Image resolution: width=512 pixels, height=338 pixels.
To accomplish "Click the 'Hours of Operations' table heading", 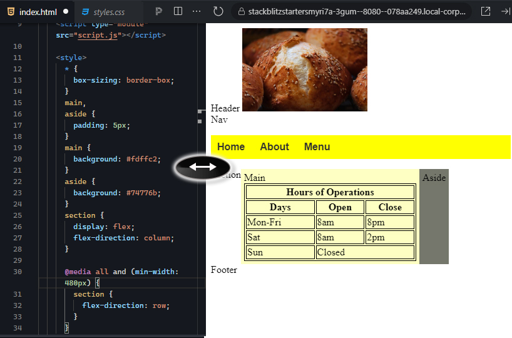I will tap(330, 192).
